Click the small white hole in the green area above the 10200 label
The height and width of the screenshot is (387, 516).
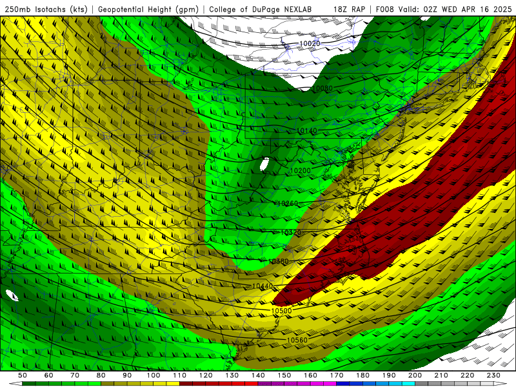pyautogui.click(x=264, y=164)
